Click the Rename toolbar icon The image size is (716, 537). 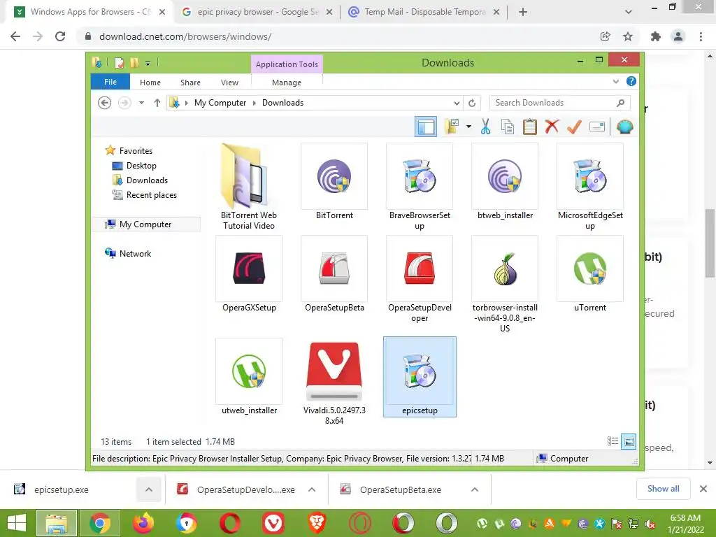click(597, 127)
